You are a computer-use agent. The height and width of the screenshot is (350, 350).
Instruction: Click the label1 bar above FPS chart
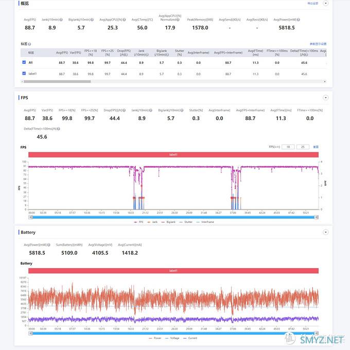click(x=173, y=154)
